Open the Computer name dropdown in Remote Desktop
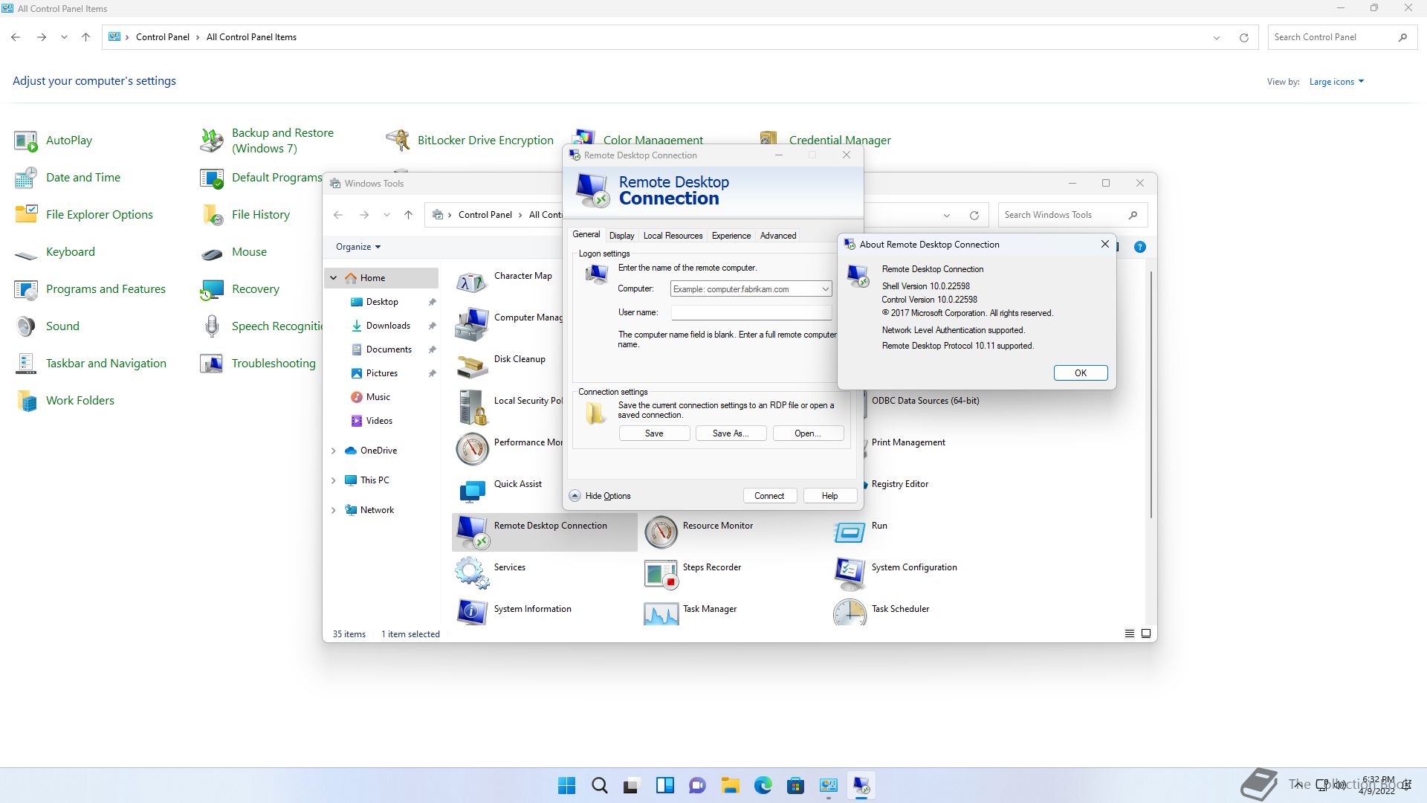This screenshot has width=1427, height=803. (825, 289)
